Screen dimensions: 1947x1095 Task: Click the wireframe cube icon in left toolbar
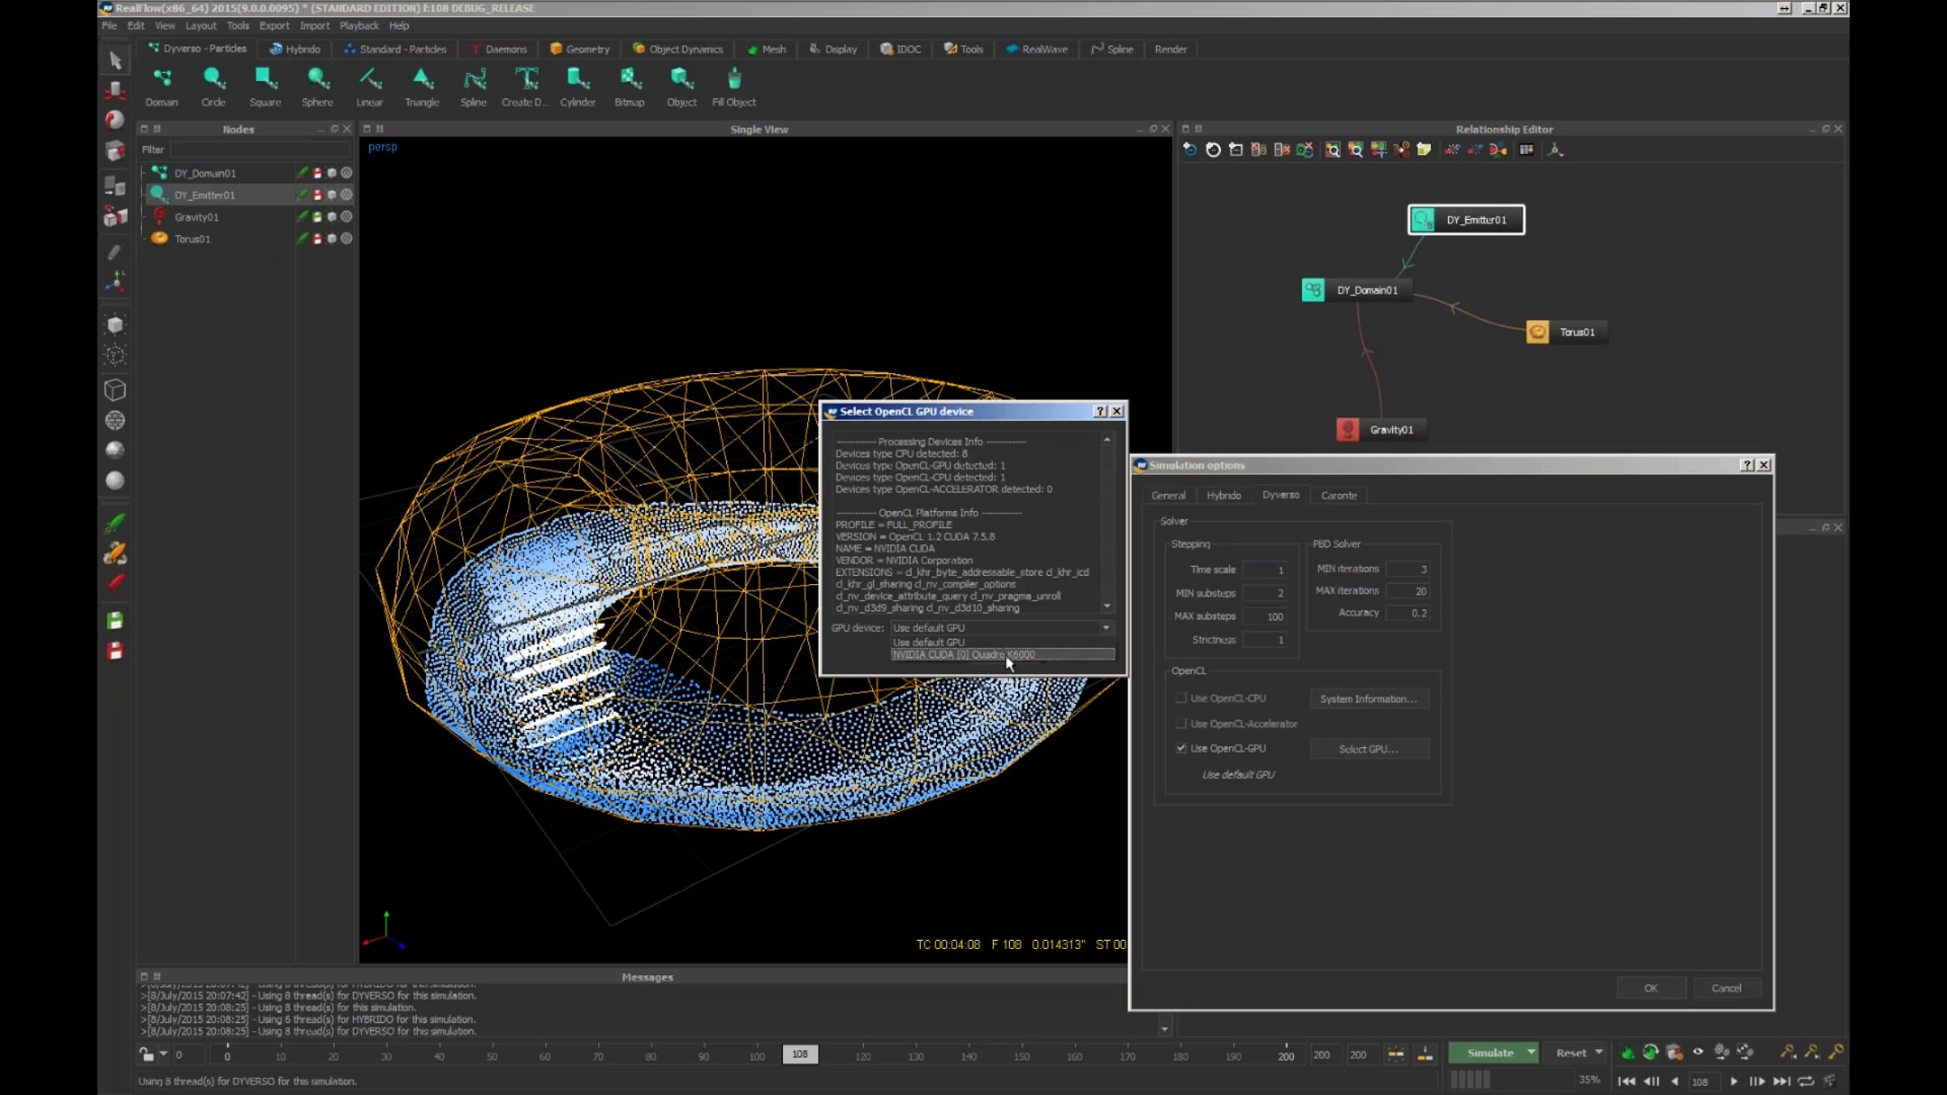(x=115, y=390)
